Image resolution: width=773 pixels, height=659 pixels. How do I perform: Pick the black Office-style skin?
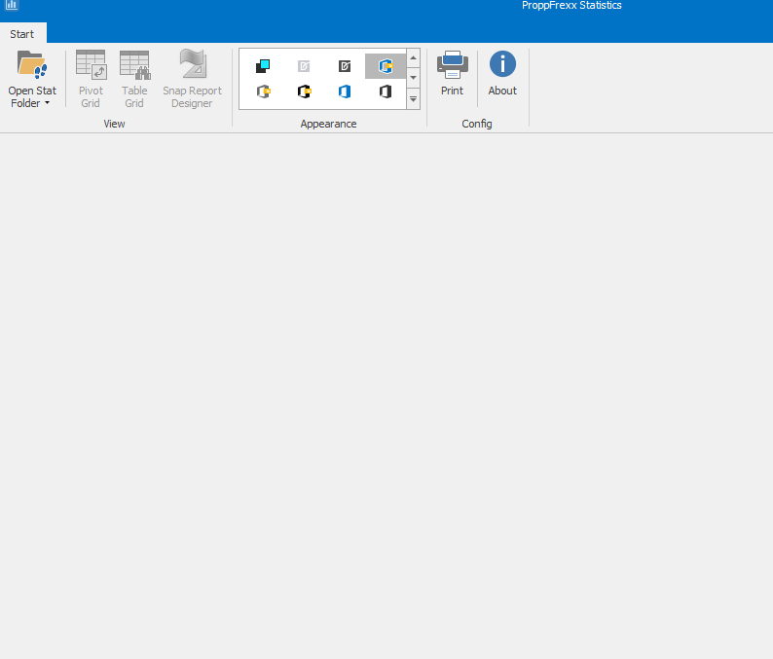pos(386,92)
